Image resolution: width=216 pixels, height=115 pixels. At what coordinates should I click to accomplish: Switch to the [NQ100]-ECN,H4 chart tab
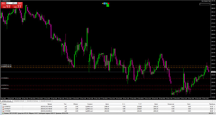pos(19,101)
